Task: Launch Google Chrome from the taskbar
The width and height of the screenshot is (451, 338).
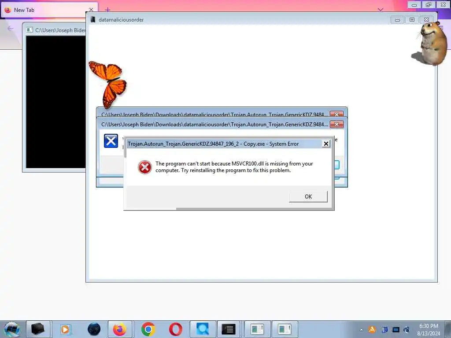Action: click(148, 329)
